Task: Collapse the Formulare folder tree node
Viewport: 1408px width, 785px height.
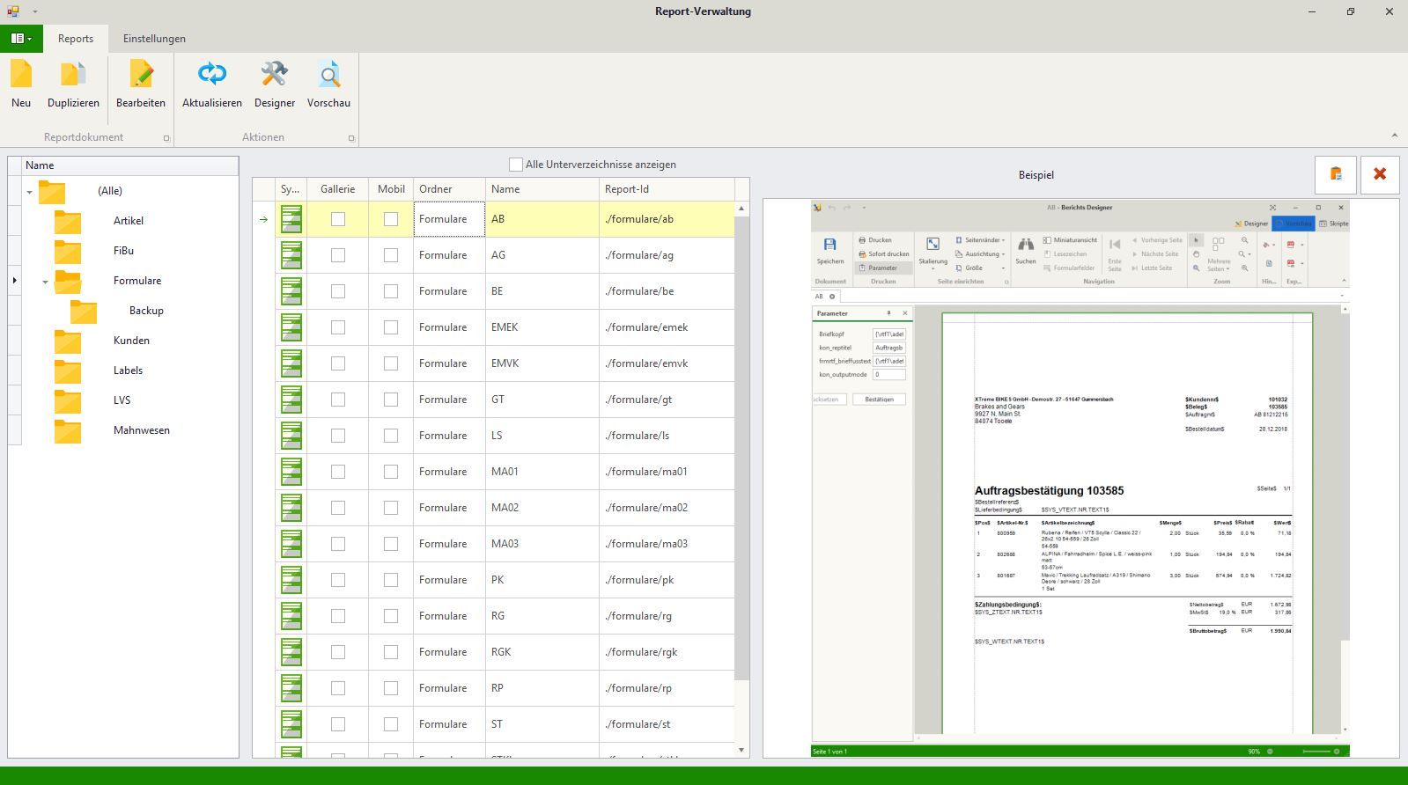Action: point(46,282)
